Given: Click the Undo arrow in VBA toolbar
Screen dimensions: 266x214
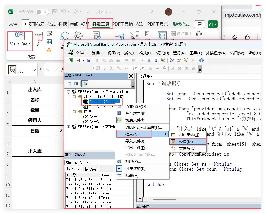Looking at the screenshot, I should [126, 60].
